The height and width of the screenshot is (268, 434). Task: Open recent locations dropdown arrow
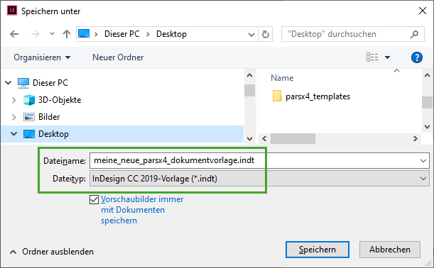(52, 34)
